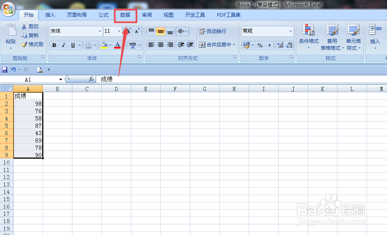The height and width of the screenshot is (235, 387).
Task: Click accounting number format icon
Action: point(246,45)
